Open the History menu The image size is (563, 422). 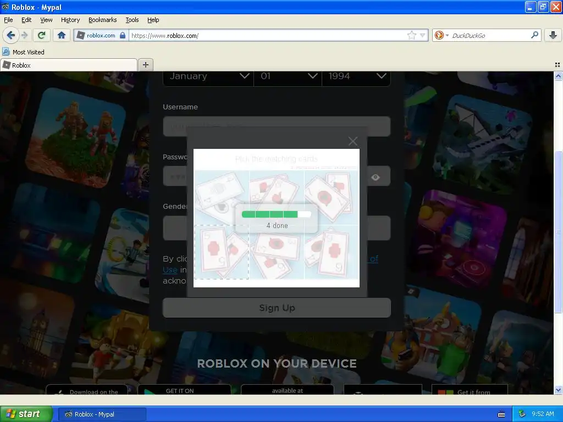click(x=70, y=20)
